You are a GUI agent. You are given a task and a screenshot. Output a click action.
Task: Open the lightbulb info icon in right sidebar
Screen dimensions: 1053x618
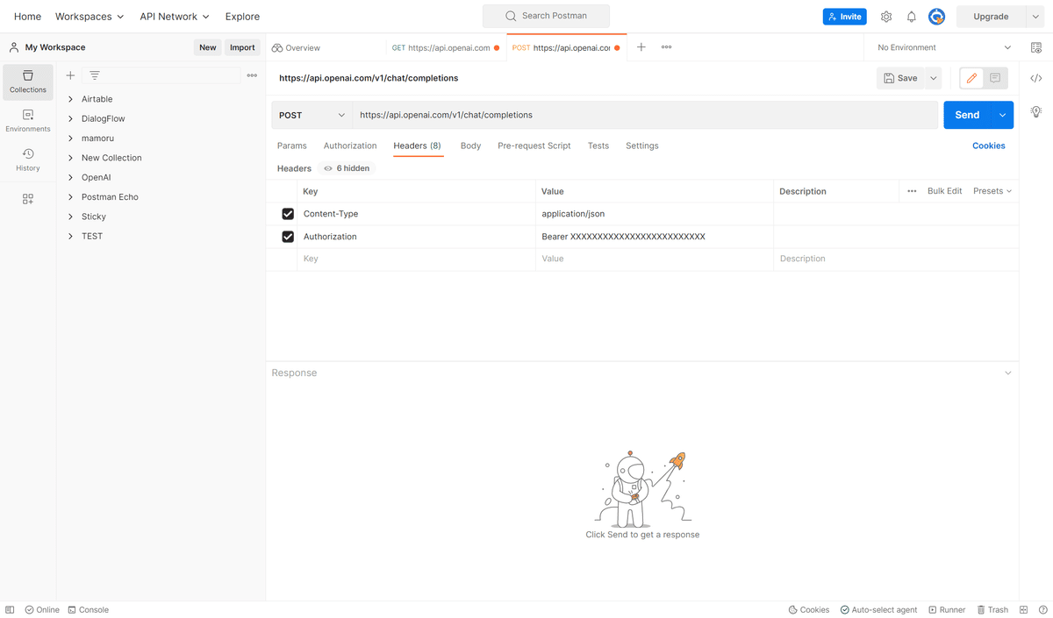pos(1036,111)
